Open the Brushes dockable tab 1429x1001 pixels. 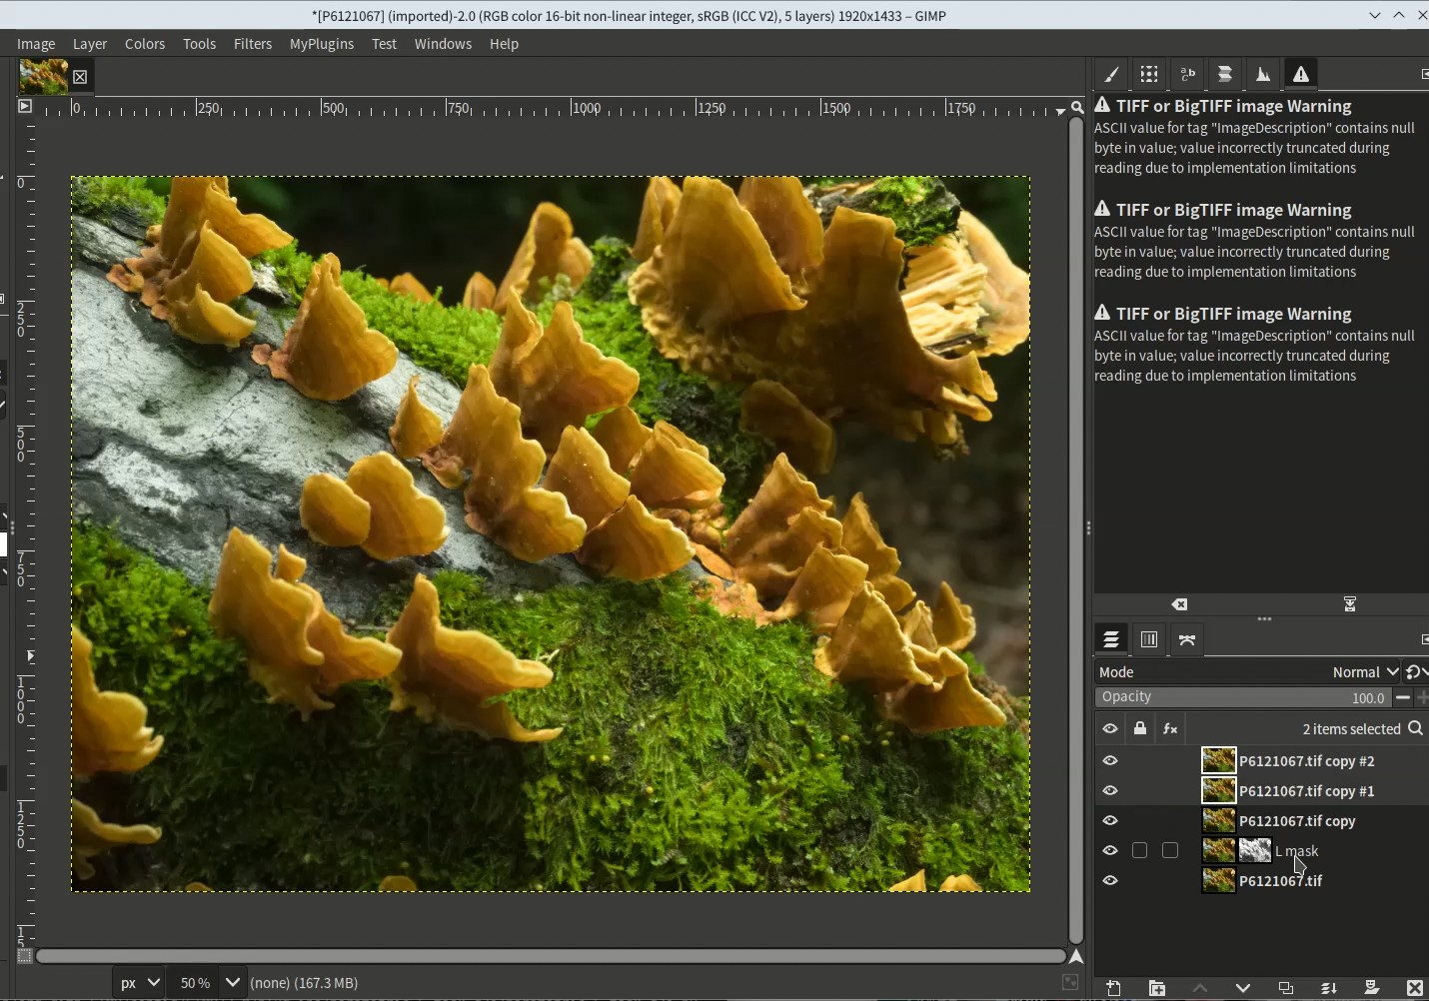(x=1111, y=74)
